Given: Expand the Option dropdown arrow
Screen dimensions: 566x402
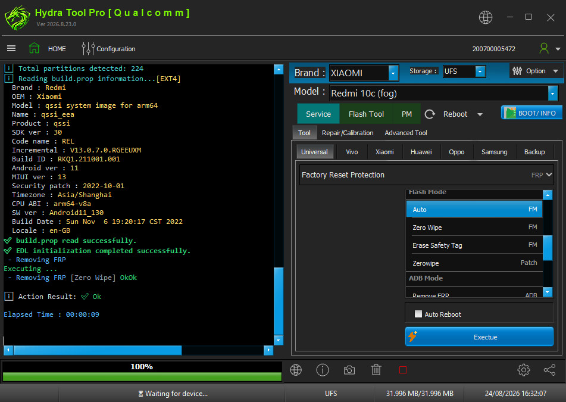Looking at the screenshot, I should (x=555, y=71).
